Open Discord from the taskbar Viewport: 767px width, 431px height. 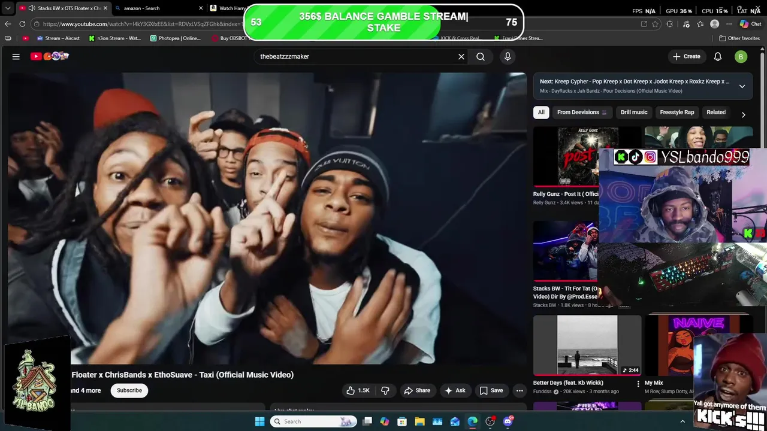pyautogui.click(x=508, y=421)
